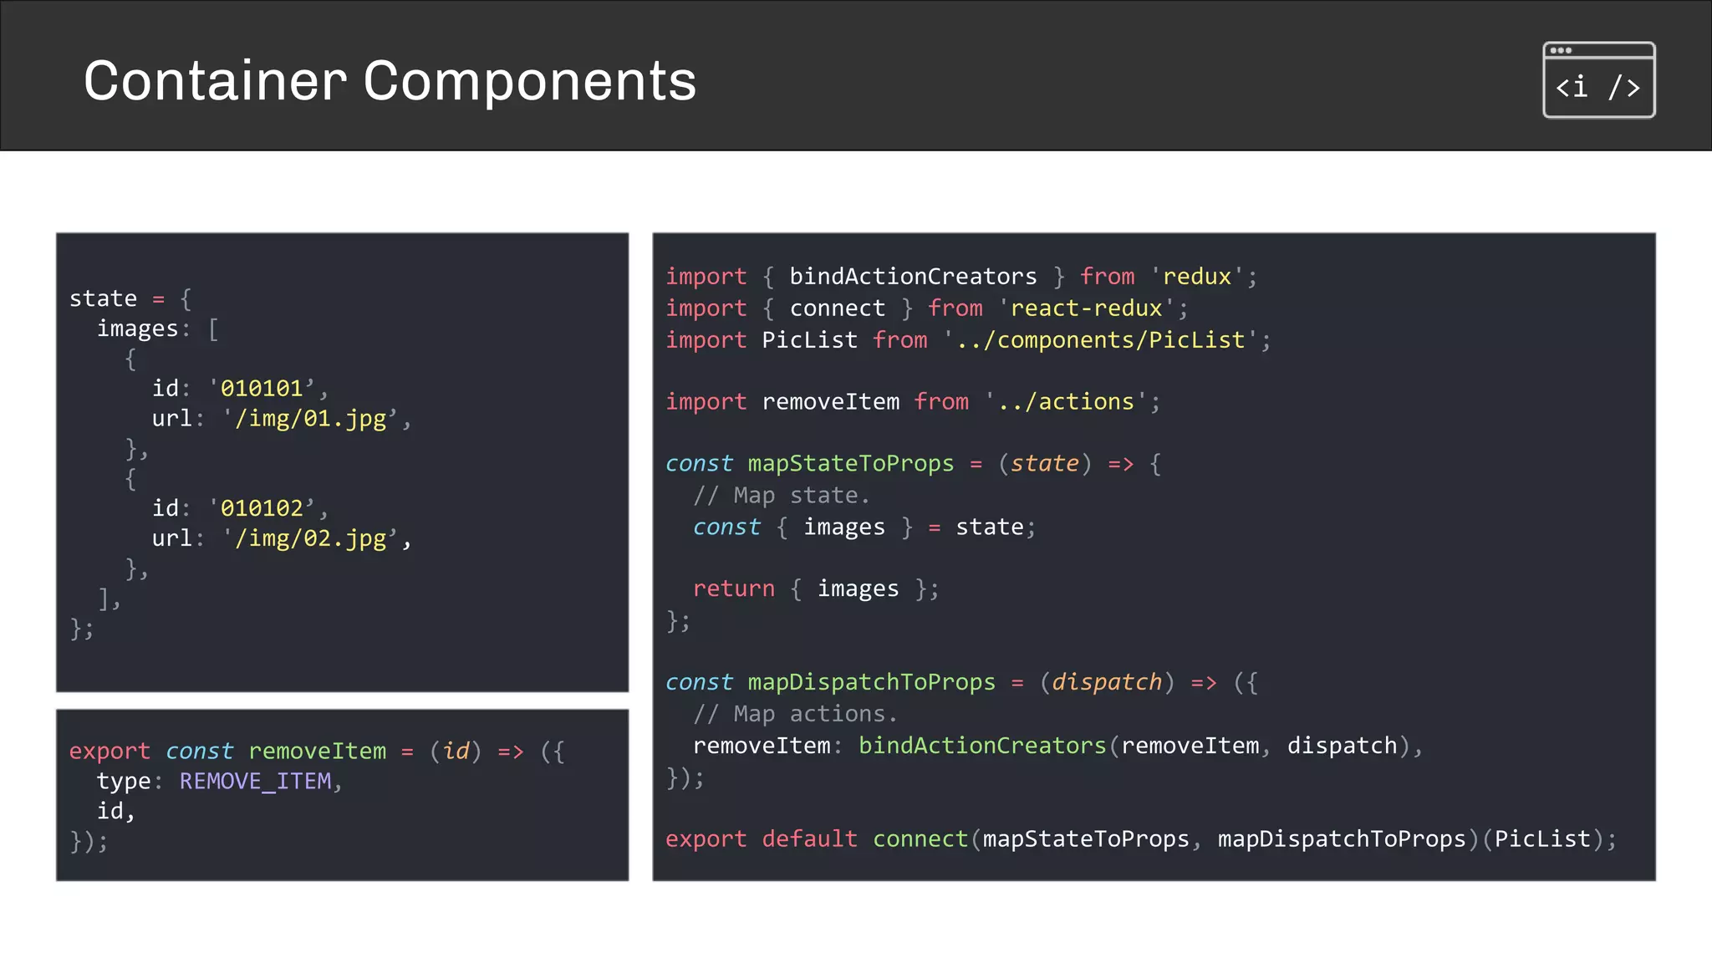Click the 'const { images } = state;' line
This screenshot has height=963, width=1712.
click(x=864, y=527)
